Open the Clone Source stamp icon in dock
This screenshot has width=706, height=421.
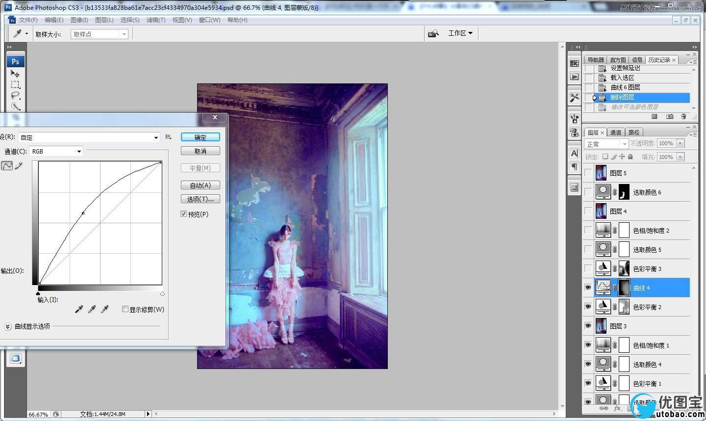pyautogui.click(x=574, y=132)
